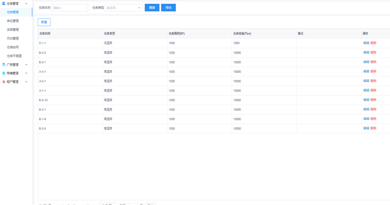Edit warehouse B-2-5
Image resolution: width=390 pixels, height=205 pixels.
366,128
